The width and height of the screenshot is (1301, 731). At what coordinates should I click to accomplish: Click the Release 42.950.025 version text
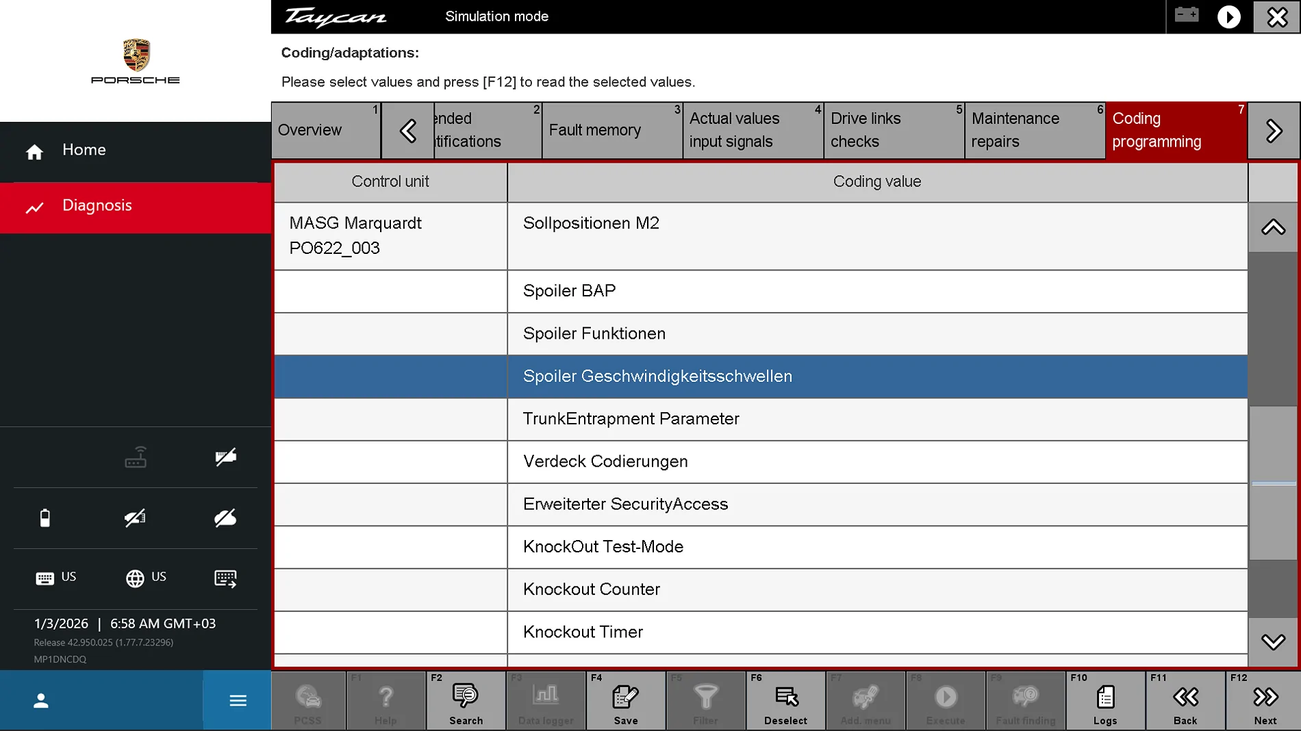[103, 643]
